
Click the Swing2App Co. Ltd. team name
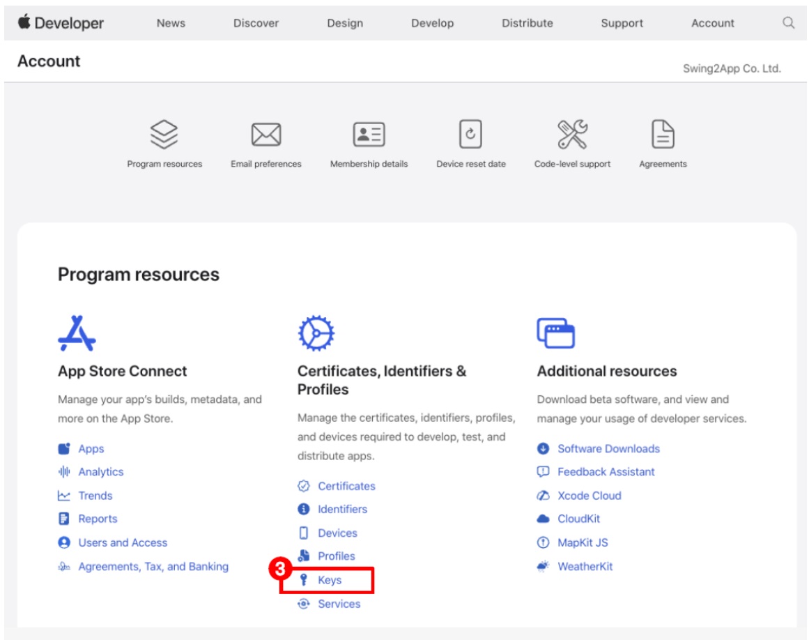coord(732,68)
